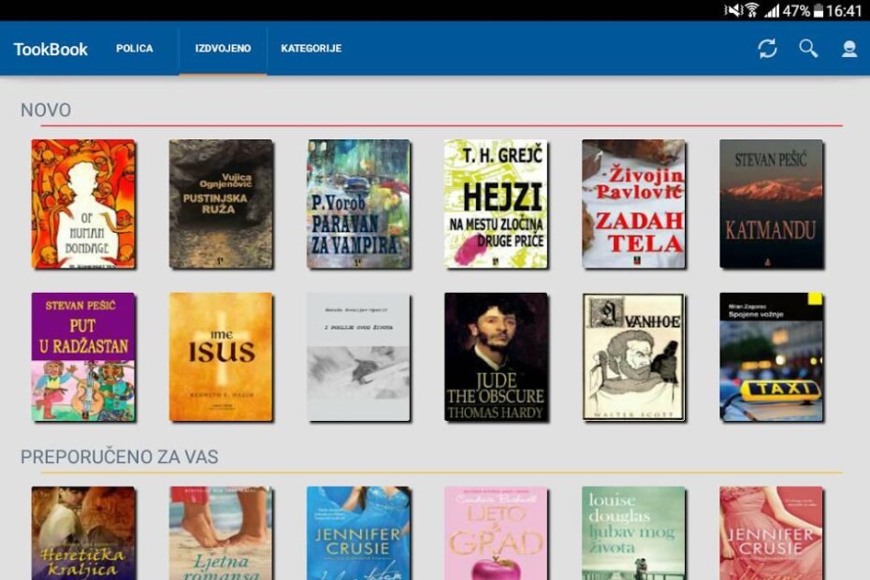Tap Ljubav mog života by Louise Douglas
Image resolution: width=870 pixels, height=580 pixels.
[x=633, y=533]
